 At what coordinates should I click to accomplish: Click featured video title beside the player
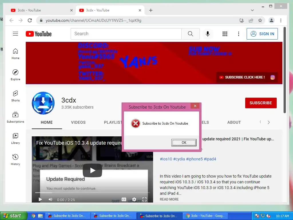[238, 139]
